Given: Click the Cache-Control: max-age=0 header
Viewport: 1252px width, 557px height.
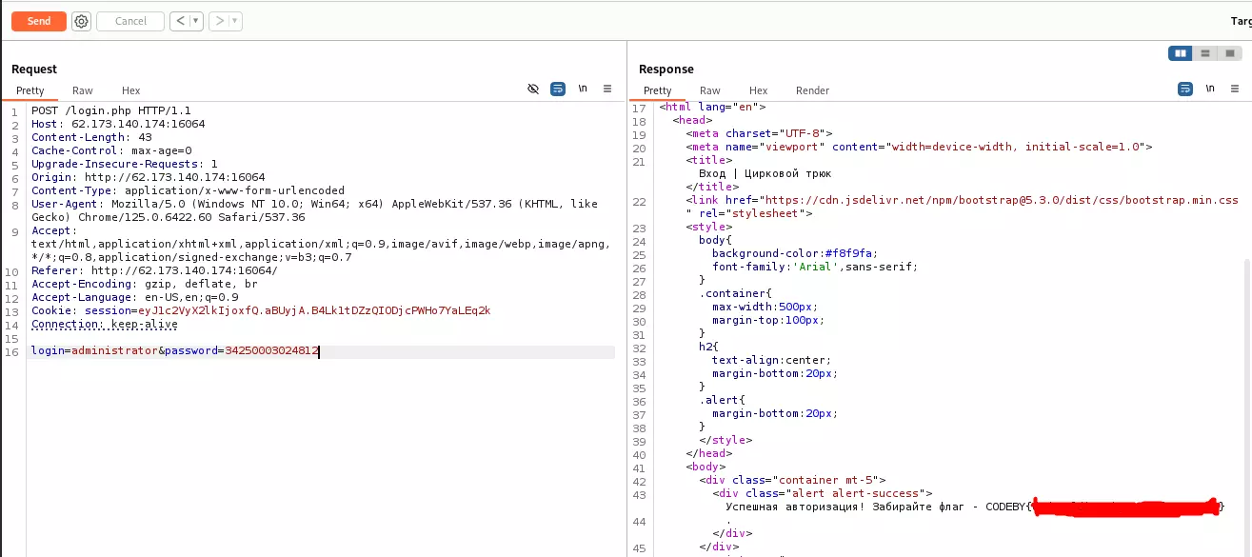Looking at the screenshot, I should [x=111, y=150].
